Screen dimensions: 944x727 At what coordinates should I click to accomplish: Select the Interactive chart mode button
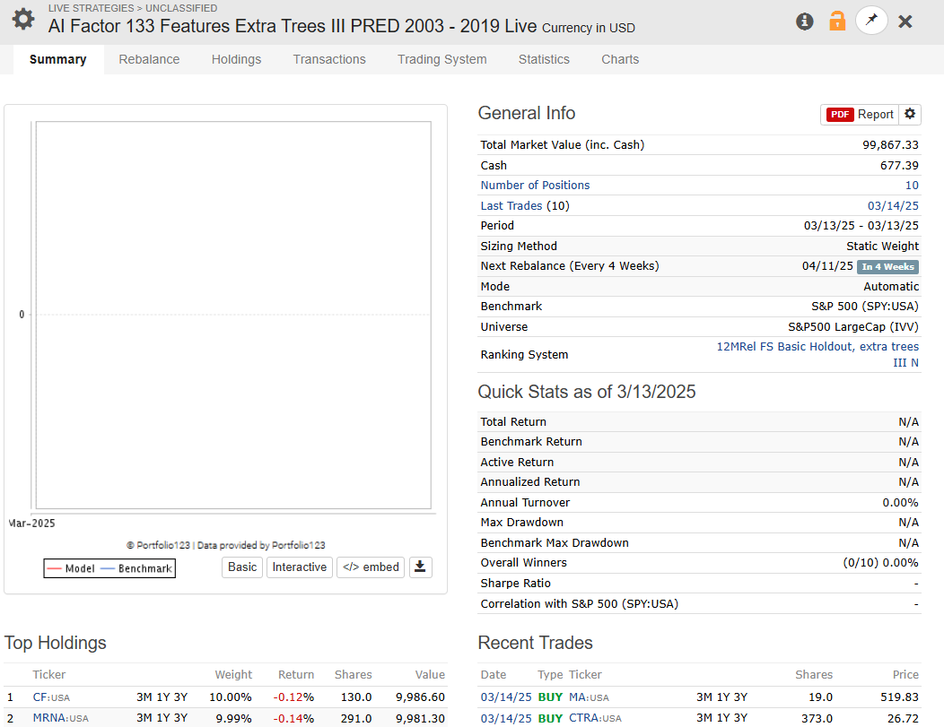[299, 567]
